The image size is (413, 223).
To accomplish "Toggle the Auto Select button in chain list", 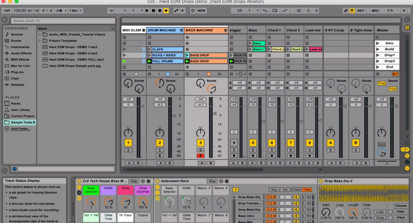I will [235, 189].
